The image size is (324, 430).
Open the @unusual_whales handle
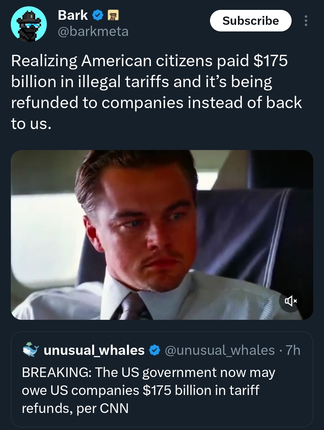point(220,350)
